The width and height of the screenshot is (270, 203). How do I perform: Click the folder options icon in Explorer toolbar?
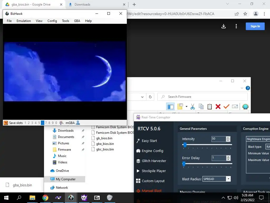(x=180, y=107)
